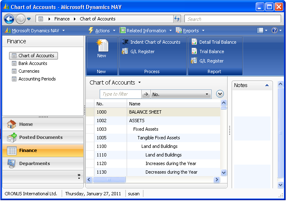Click the refresh icon in address bar
Screen dimensions: 286x201
click(177, 19)
